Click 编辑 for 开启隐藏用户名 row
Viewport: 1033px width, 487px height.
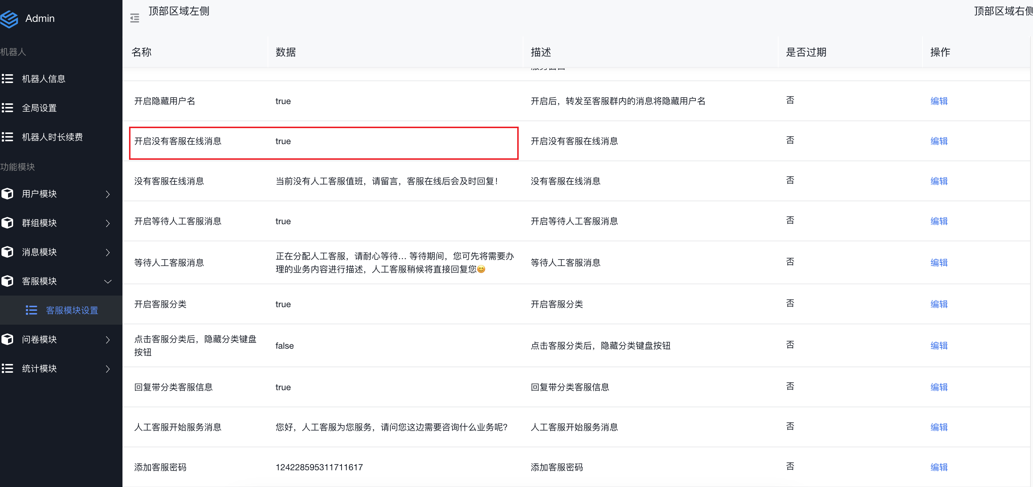tap(939, 101)
